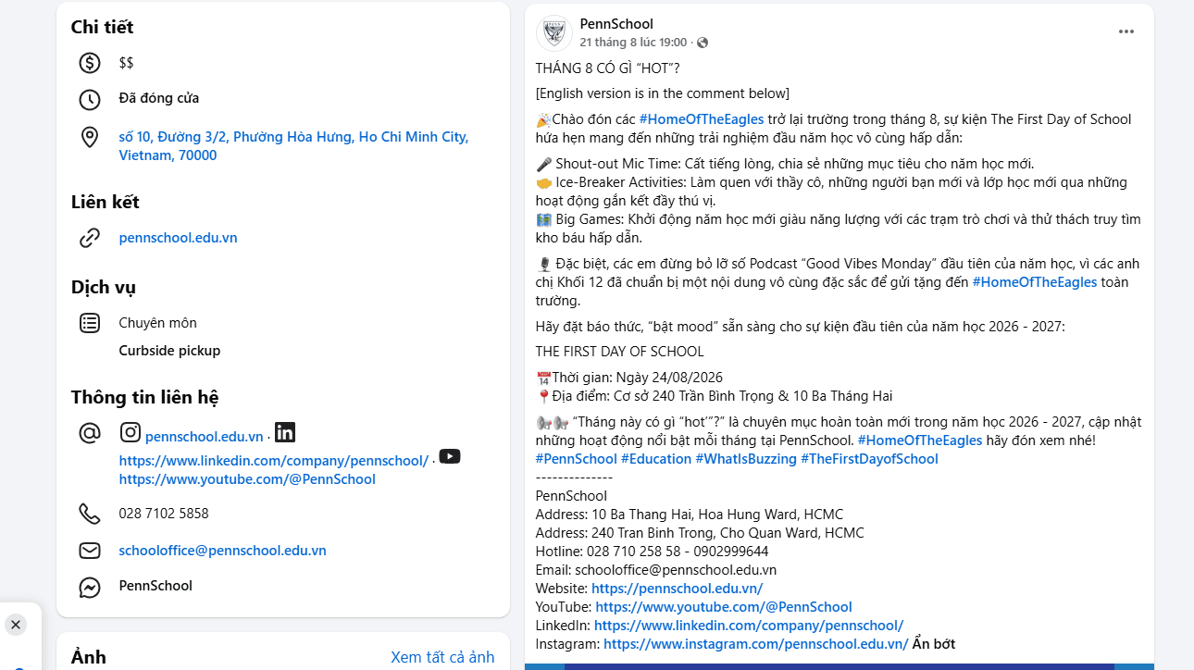Click the Messenger icon beside PennSchool
The width and height of the screenshot is (1194, 670).
click(90, 588)
